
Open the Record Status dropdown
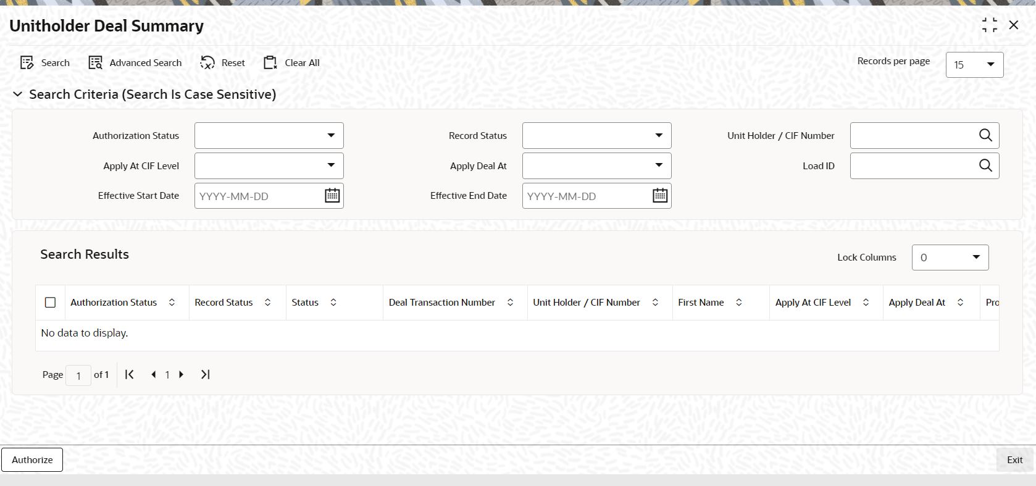(596, 135)
